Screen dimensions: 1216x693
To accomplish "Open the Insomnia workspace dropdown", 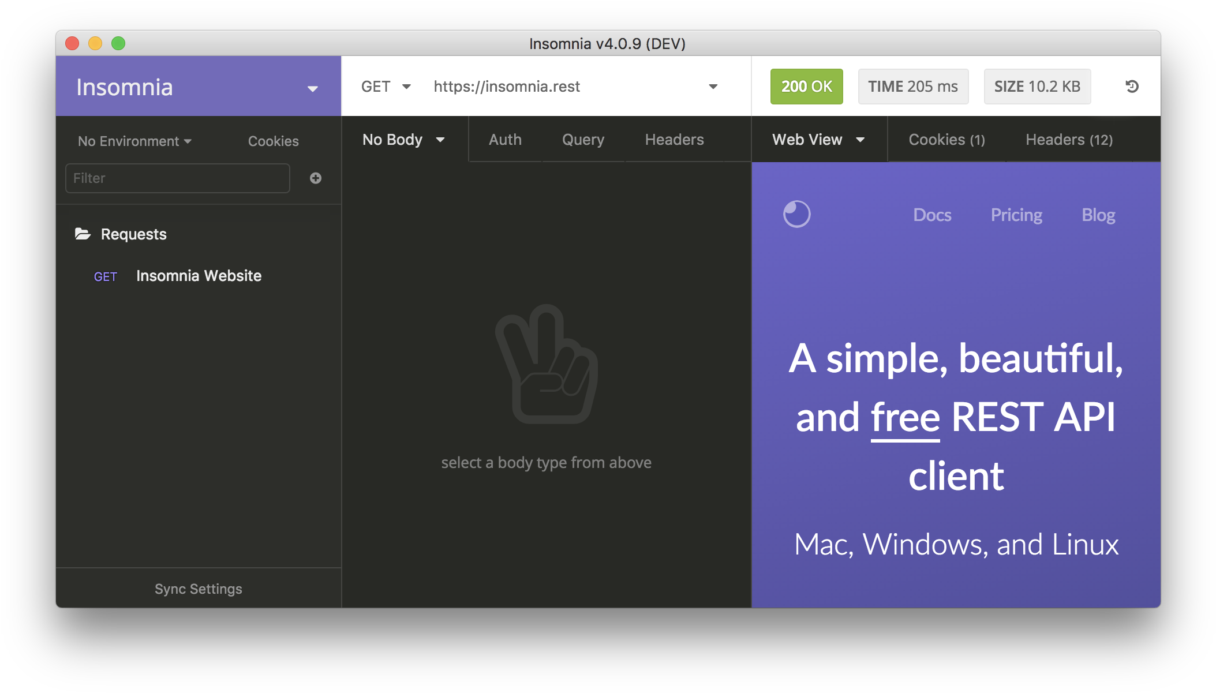I will pos(198,87).
